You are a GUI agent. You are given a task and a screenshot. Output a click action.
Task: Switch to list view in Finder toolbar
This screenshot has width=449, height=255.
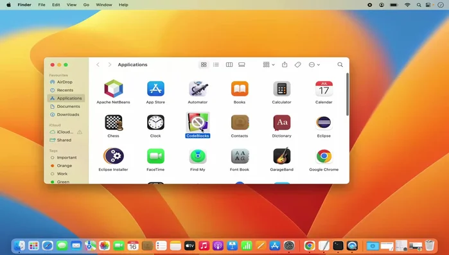(216, 65)
